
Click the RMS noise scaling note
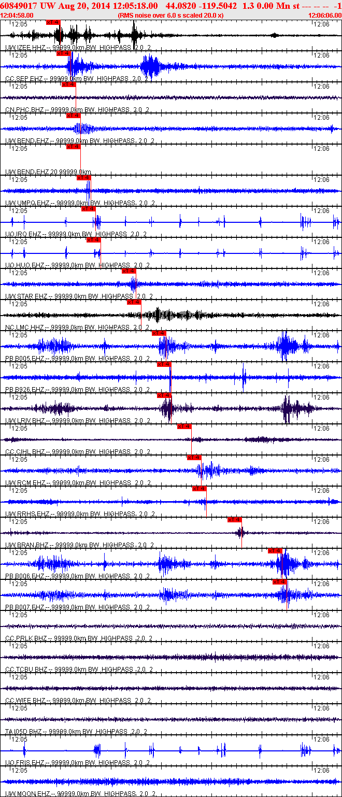pos(170,15)
